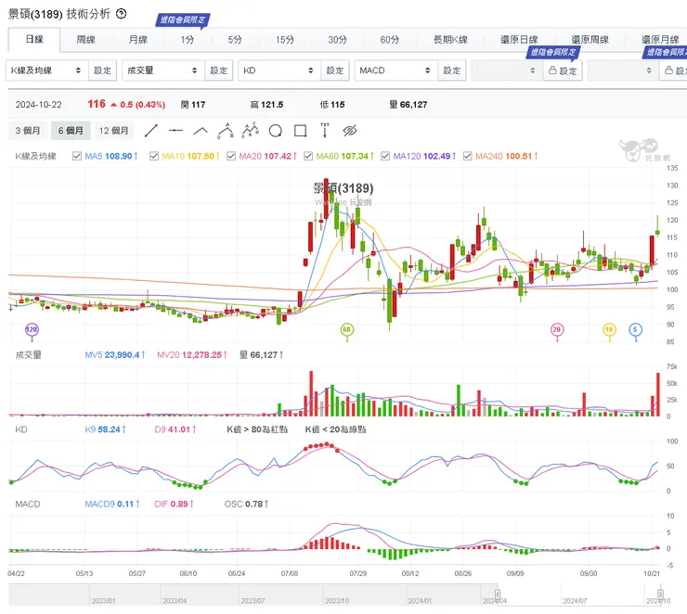The image size is (687, 614).
Task: Open the 成交量 indicator dropdown
Action: click(163, 70)
